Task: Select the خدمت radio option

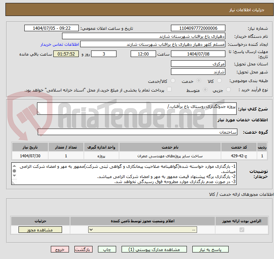Action: click(198, 81)
